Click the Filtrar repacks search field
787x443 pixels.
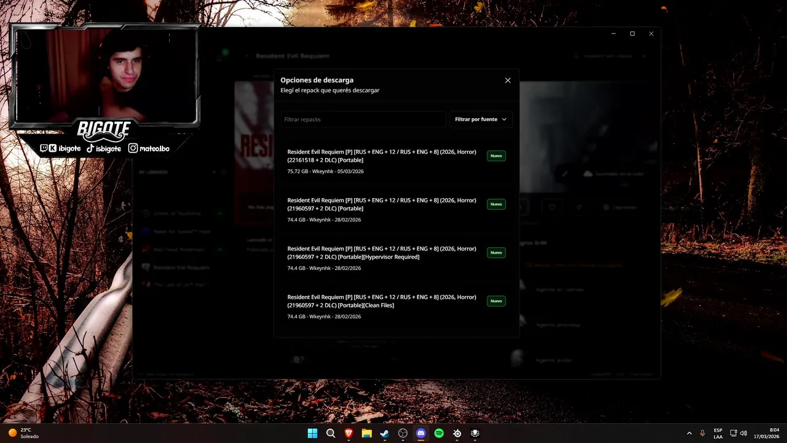(363, 119)
